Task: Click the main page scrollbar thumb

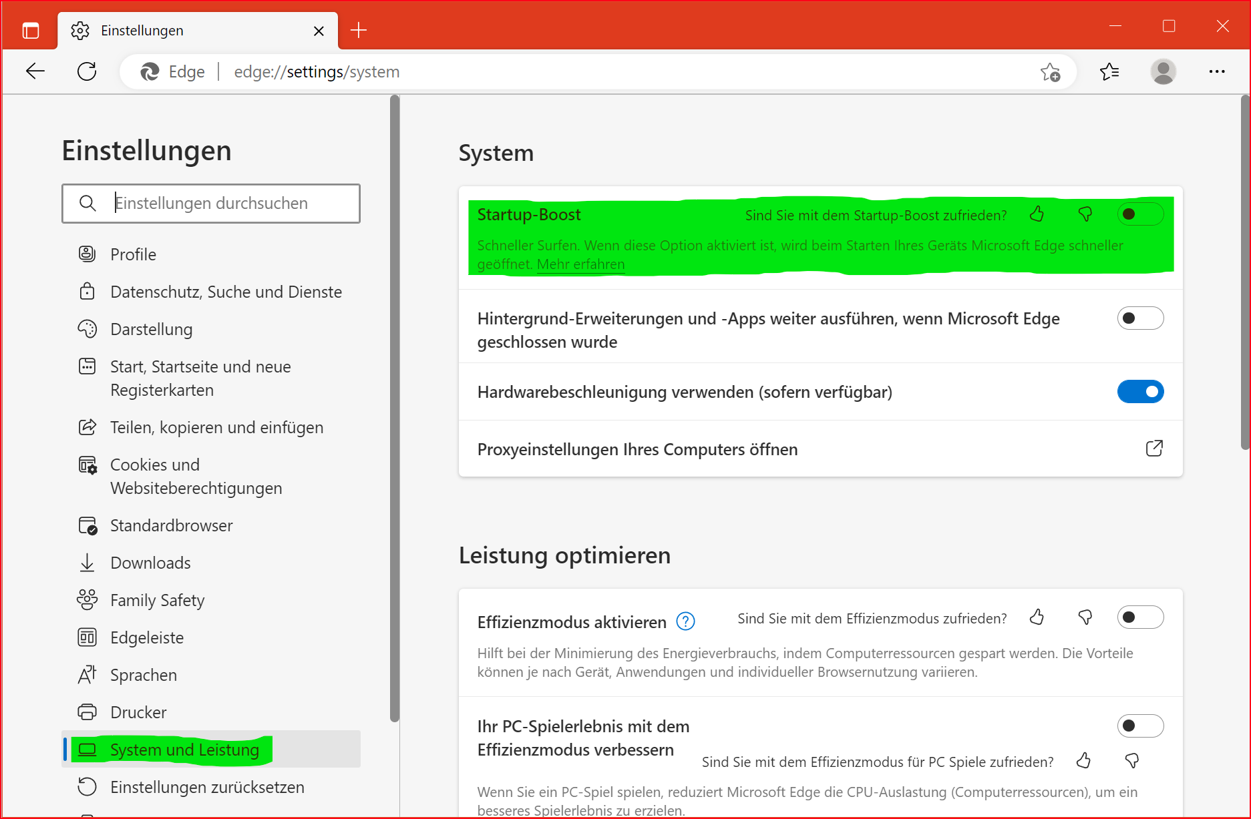Action: (1245, 272)
